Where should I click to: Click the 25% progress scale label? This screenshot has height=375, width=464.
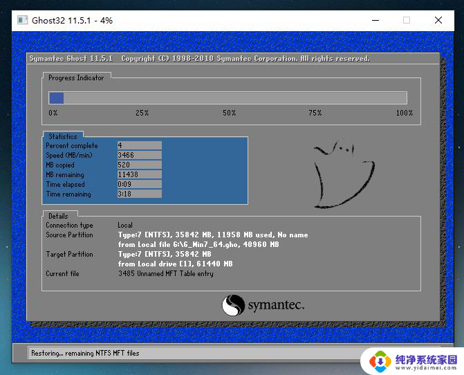point(142,113)
